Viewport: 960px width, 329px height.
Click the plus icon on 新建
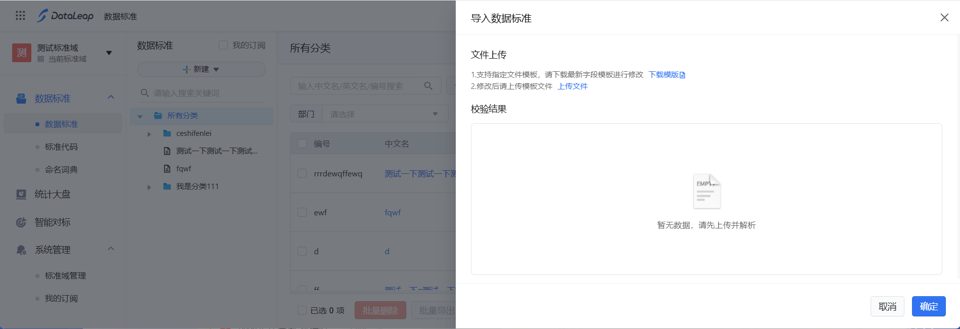(x=186, y=69)
